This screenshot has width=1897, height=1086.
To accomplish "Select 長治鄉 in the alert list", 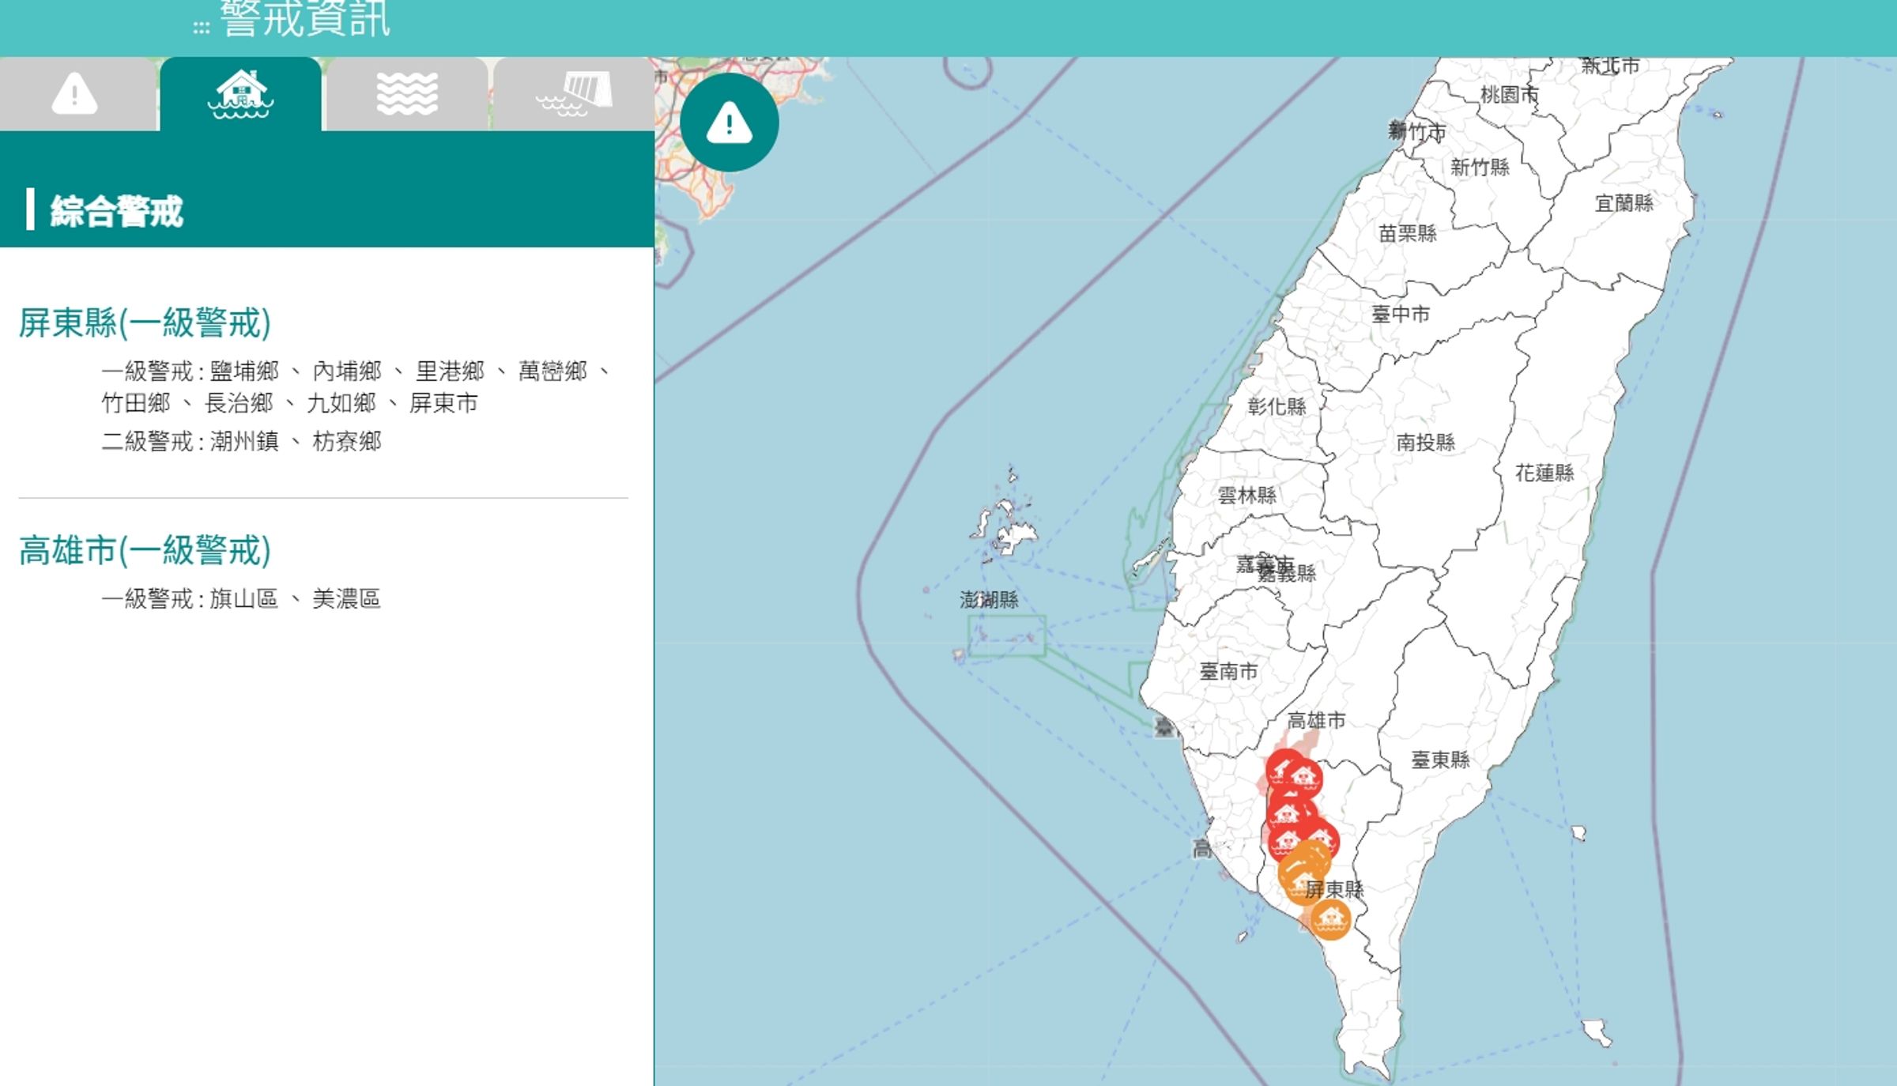I will (239, 403).
